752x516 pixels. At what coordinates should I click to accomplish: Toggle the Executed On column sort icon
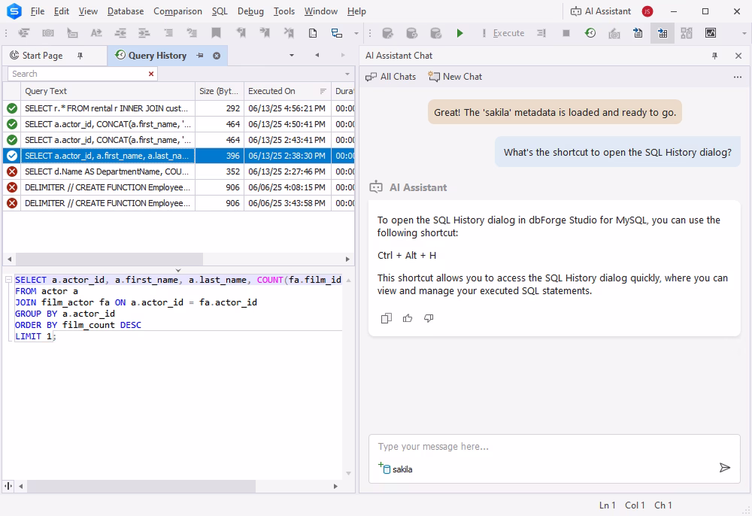[323, 91]
